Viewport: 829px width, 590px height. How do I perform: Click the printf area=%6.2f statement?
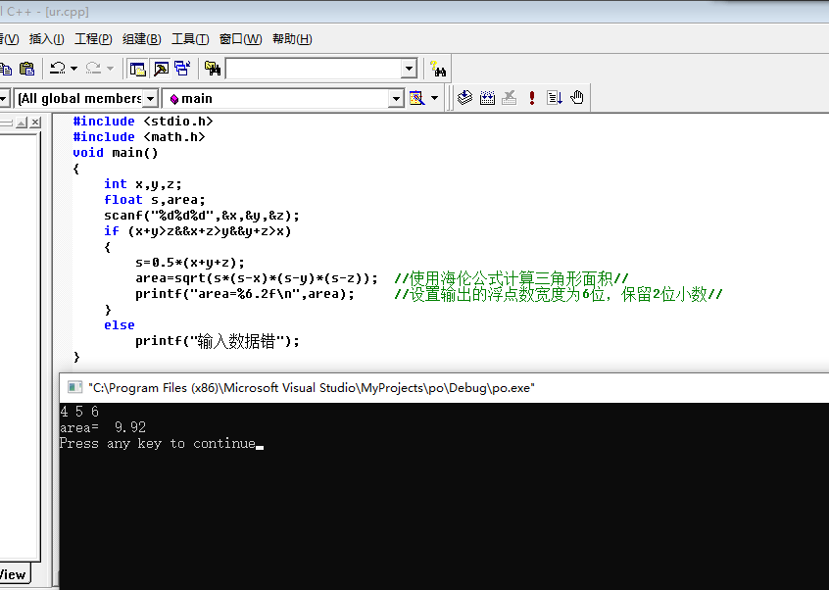[245, 294]
